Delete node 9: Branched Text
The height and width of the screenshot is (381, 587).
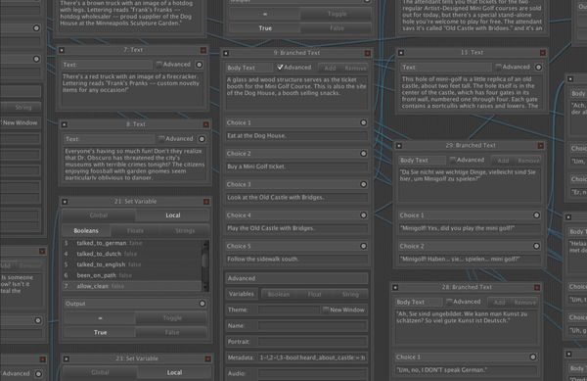coord(368,53)
